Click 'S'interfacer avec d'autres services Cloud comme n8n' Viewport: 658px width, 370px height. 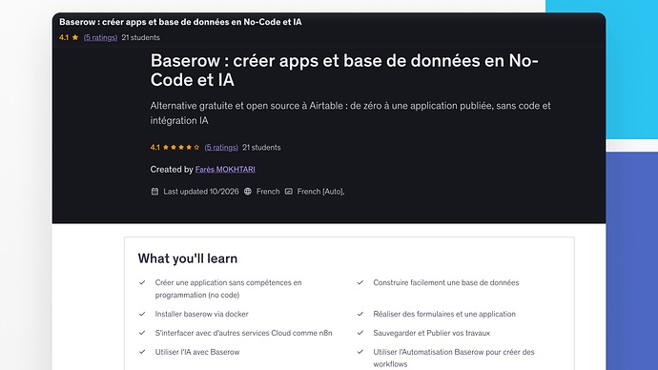pos(244,333)
